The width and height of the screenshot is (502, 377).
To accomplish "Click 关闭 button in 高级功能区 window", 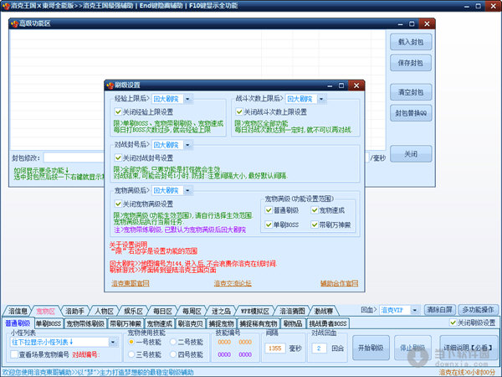I will 411,154.
